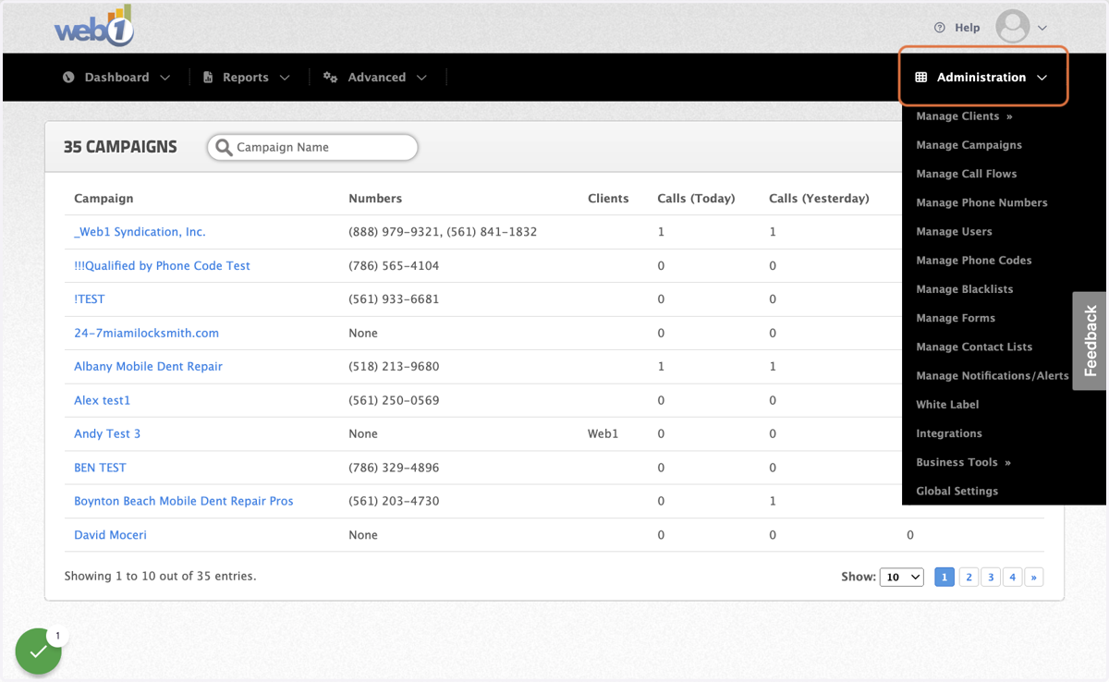Go to pagination page 1
1109x682 pixels.
point(944,577)
